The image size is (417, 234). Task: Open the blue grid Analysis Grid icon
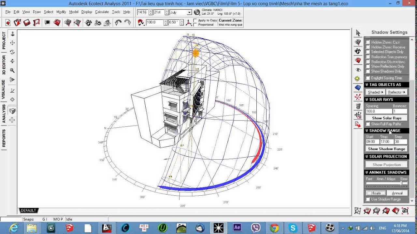click(x=358, y=88)
